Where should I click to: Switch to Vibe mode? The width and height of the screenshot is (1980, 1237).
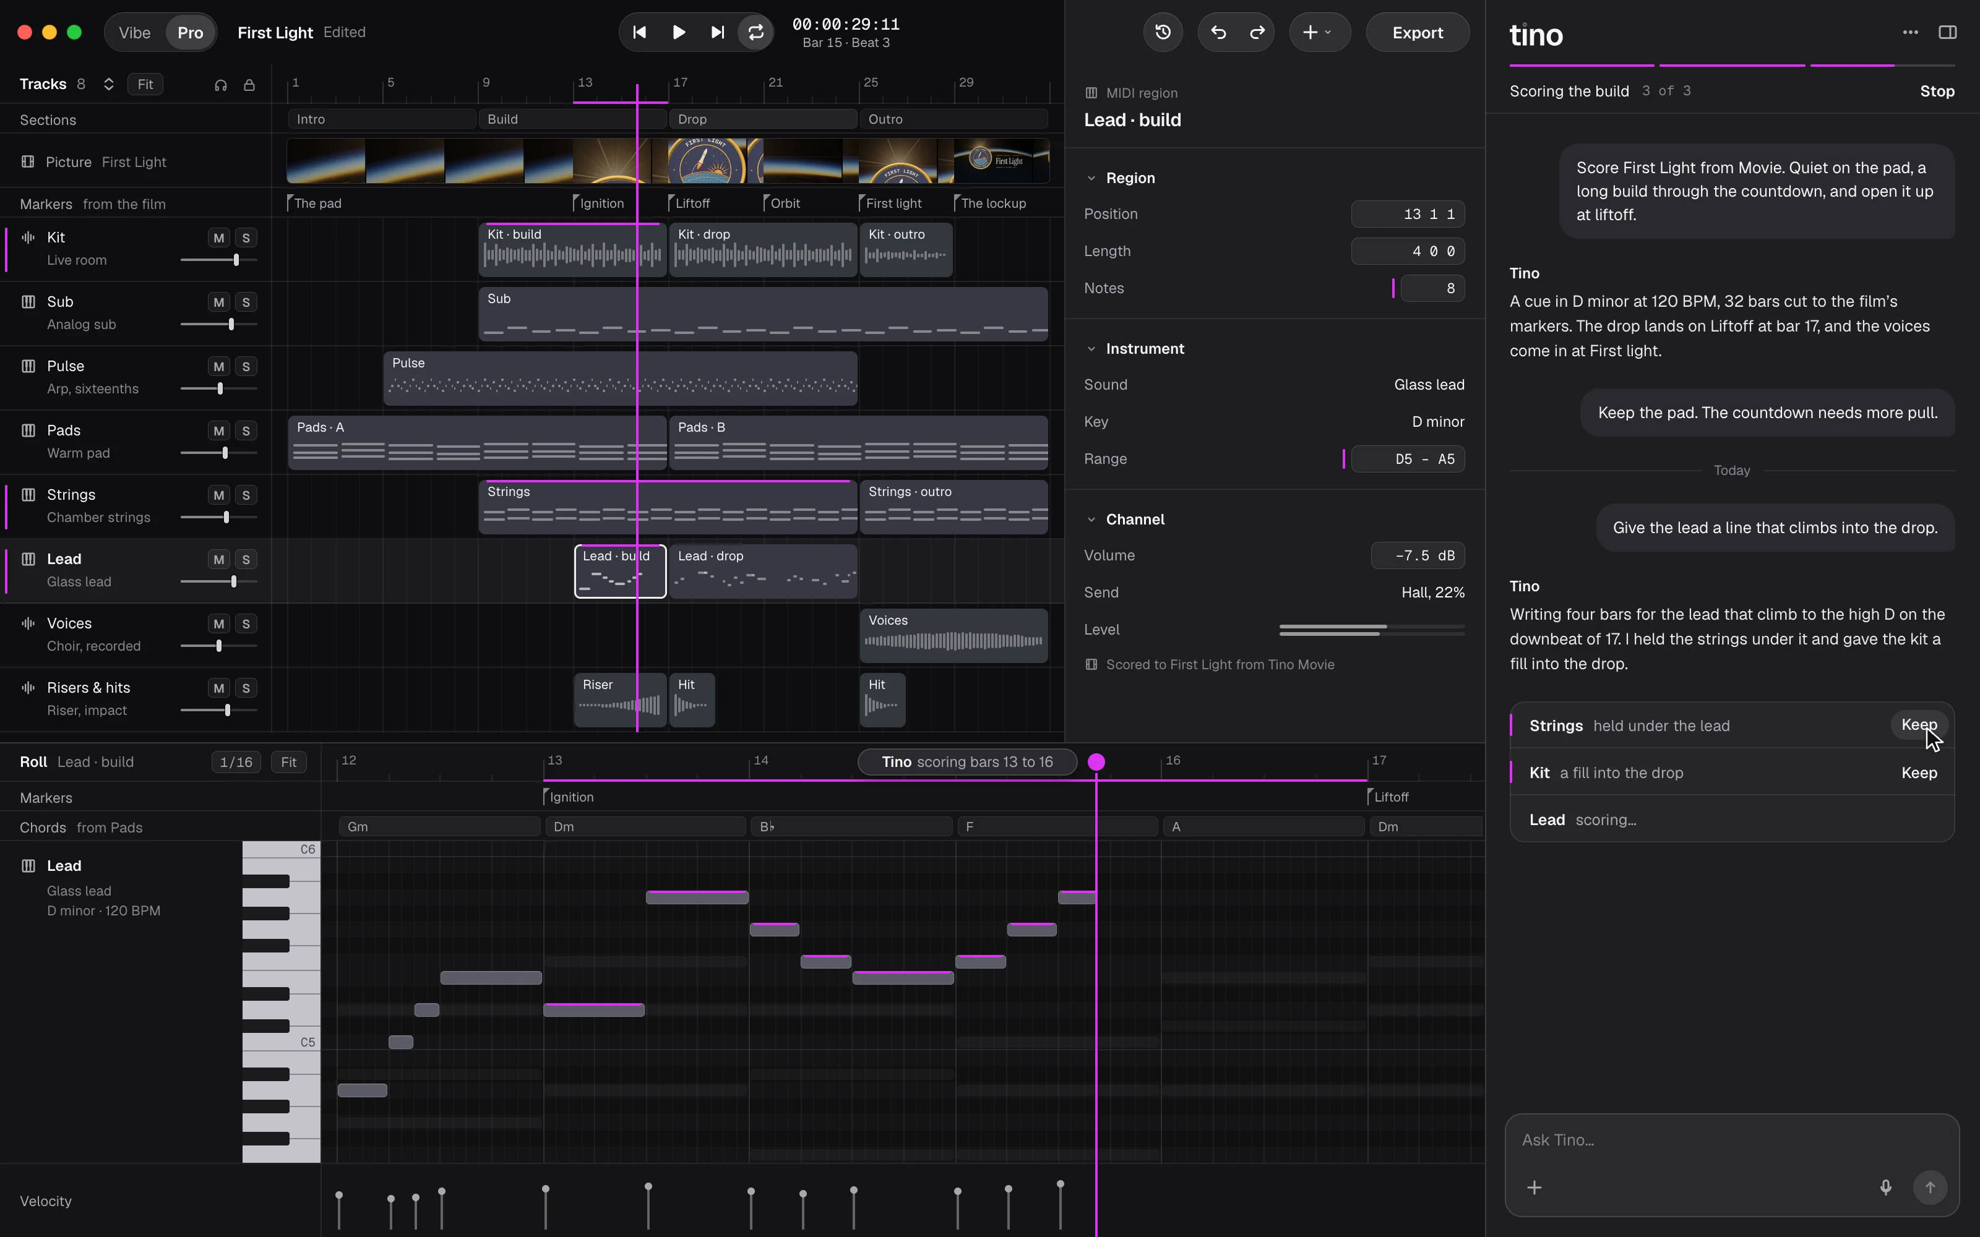tap(135, 33)
